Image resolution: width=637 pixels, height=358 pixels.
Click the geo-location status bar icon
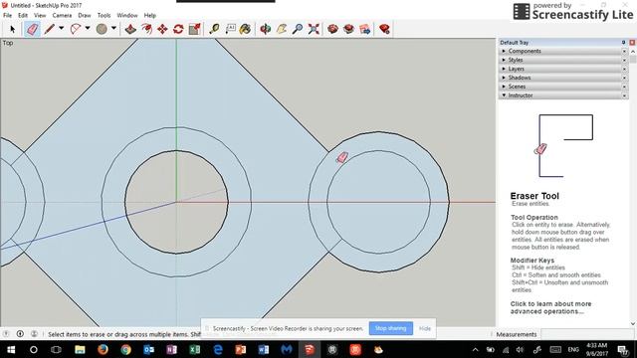6,334
